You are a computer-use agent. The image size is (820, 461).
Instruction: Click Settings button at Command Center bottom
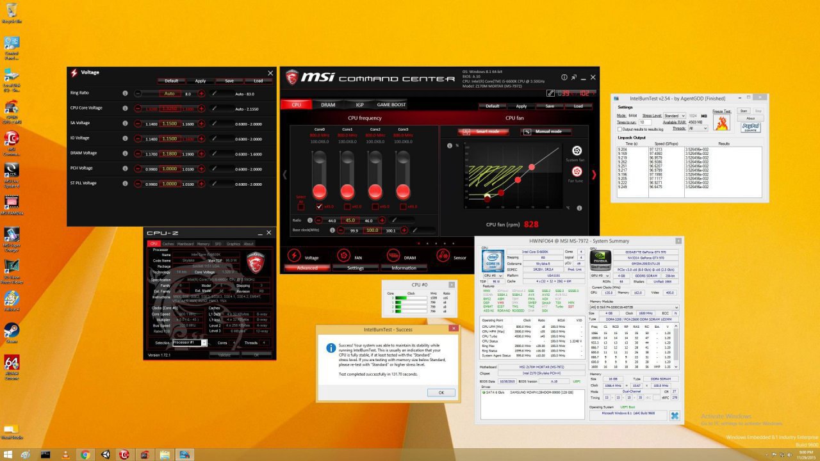[356, 268]
